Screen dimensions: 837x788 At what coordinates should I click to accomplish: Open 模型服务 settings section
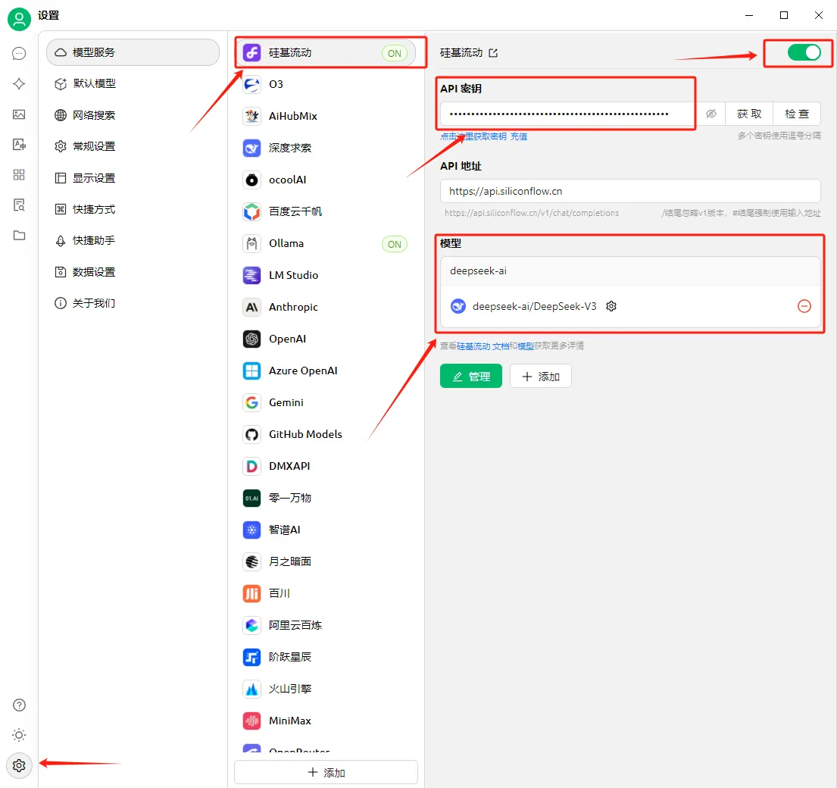[133, 52]
